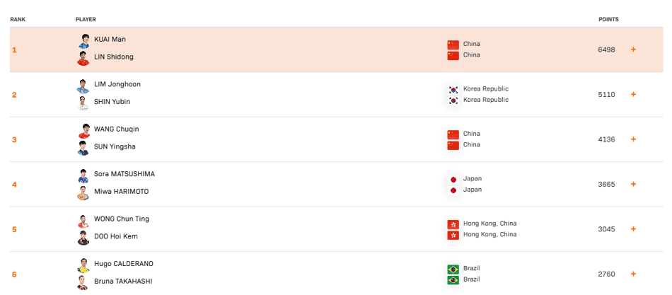The image size is (672, 295).
Task: Open plus icon beside 3665 points
Action: [633, 185]
